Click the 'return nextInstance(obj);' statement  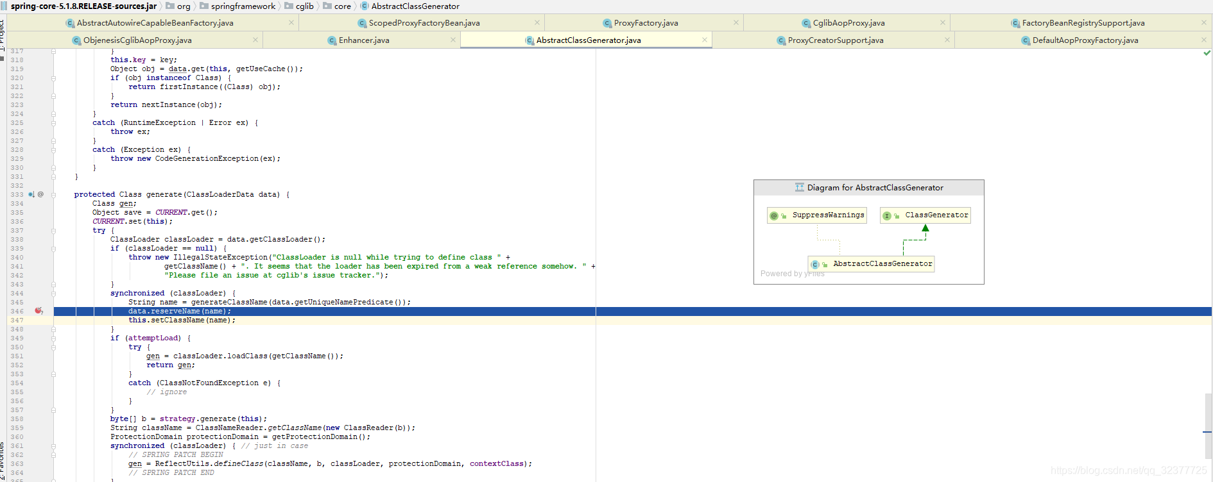[166, 105]
